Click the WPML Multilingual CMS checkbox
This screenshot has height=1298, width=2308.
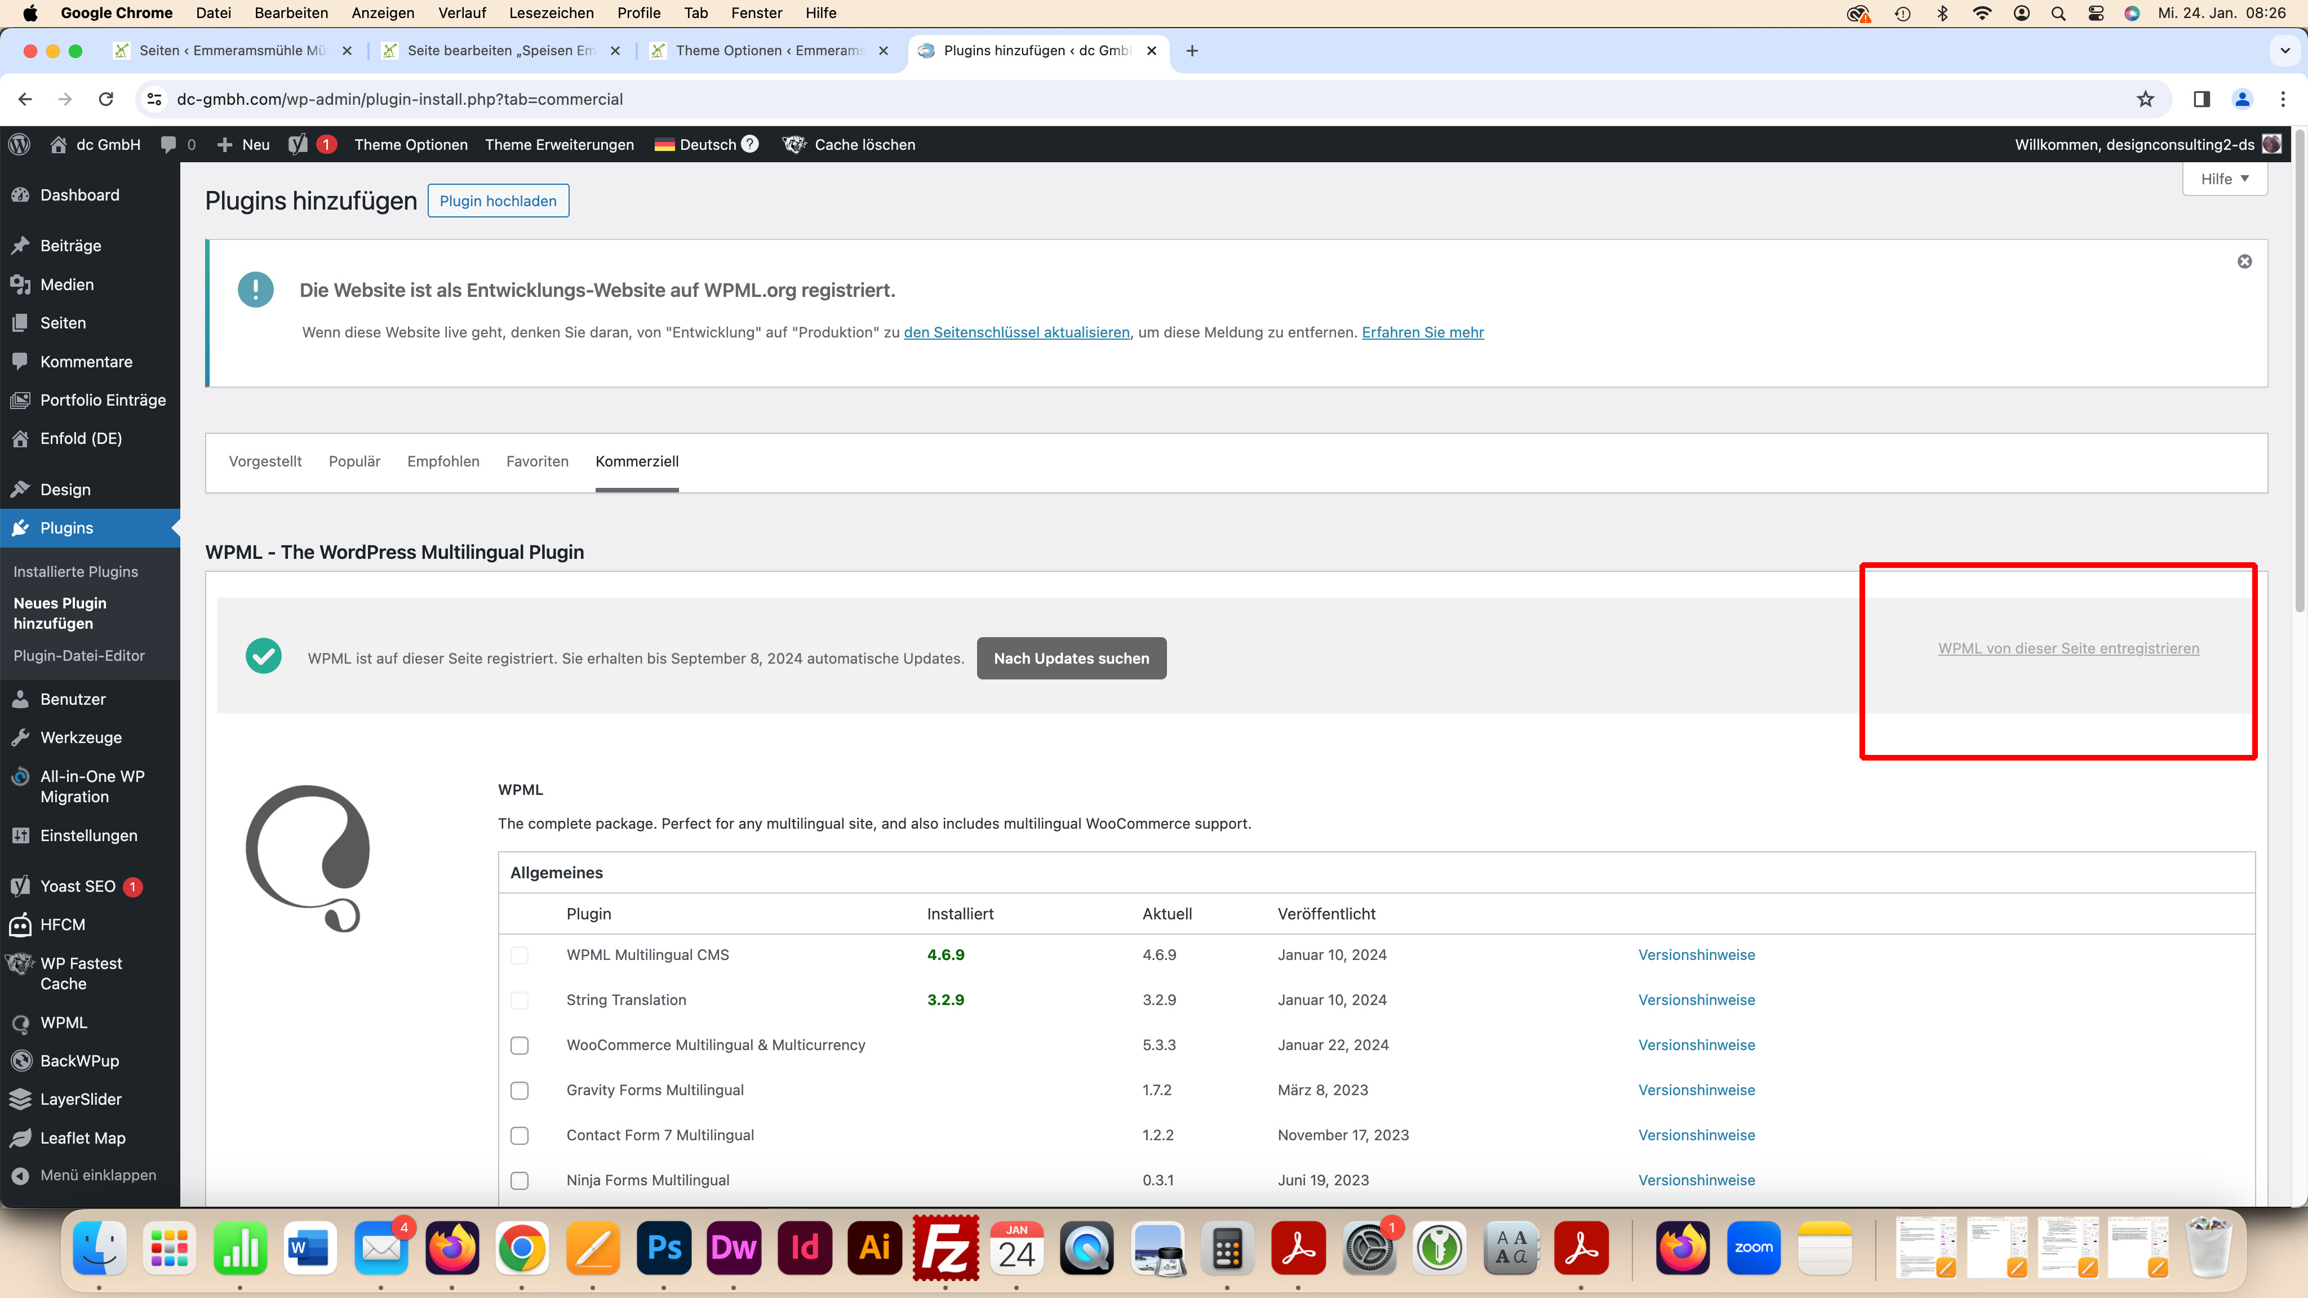click(x=520, y=955)
